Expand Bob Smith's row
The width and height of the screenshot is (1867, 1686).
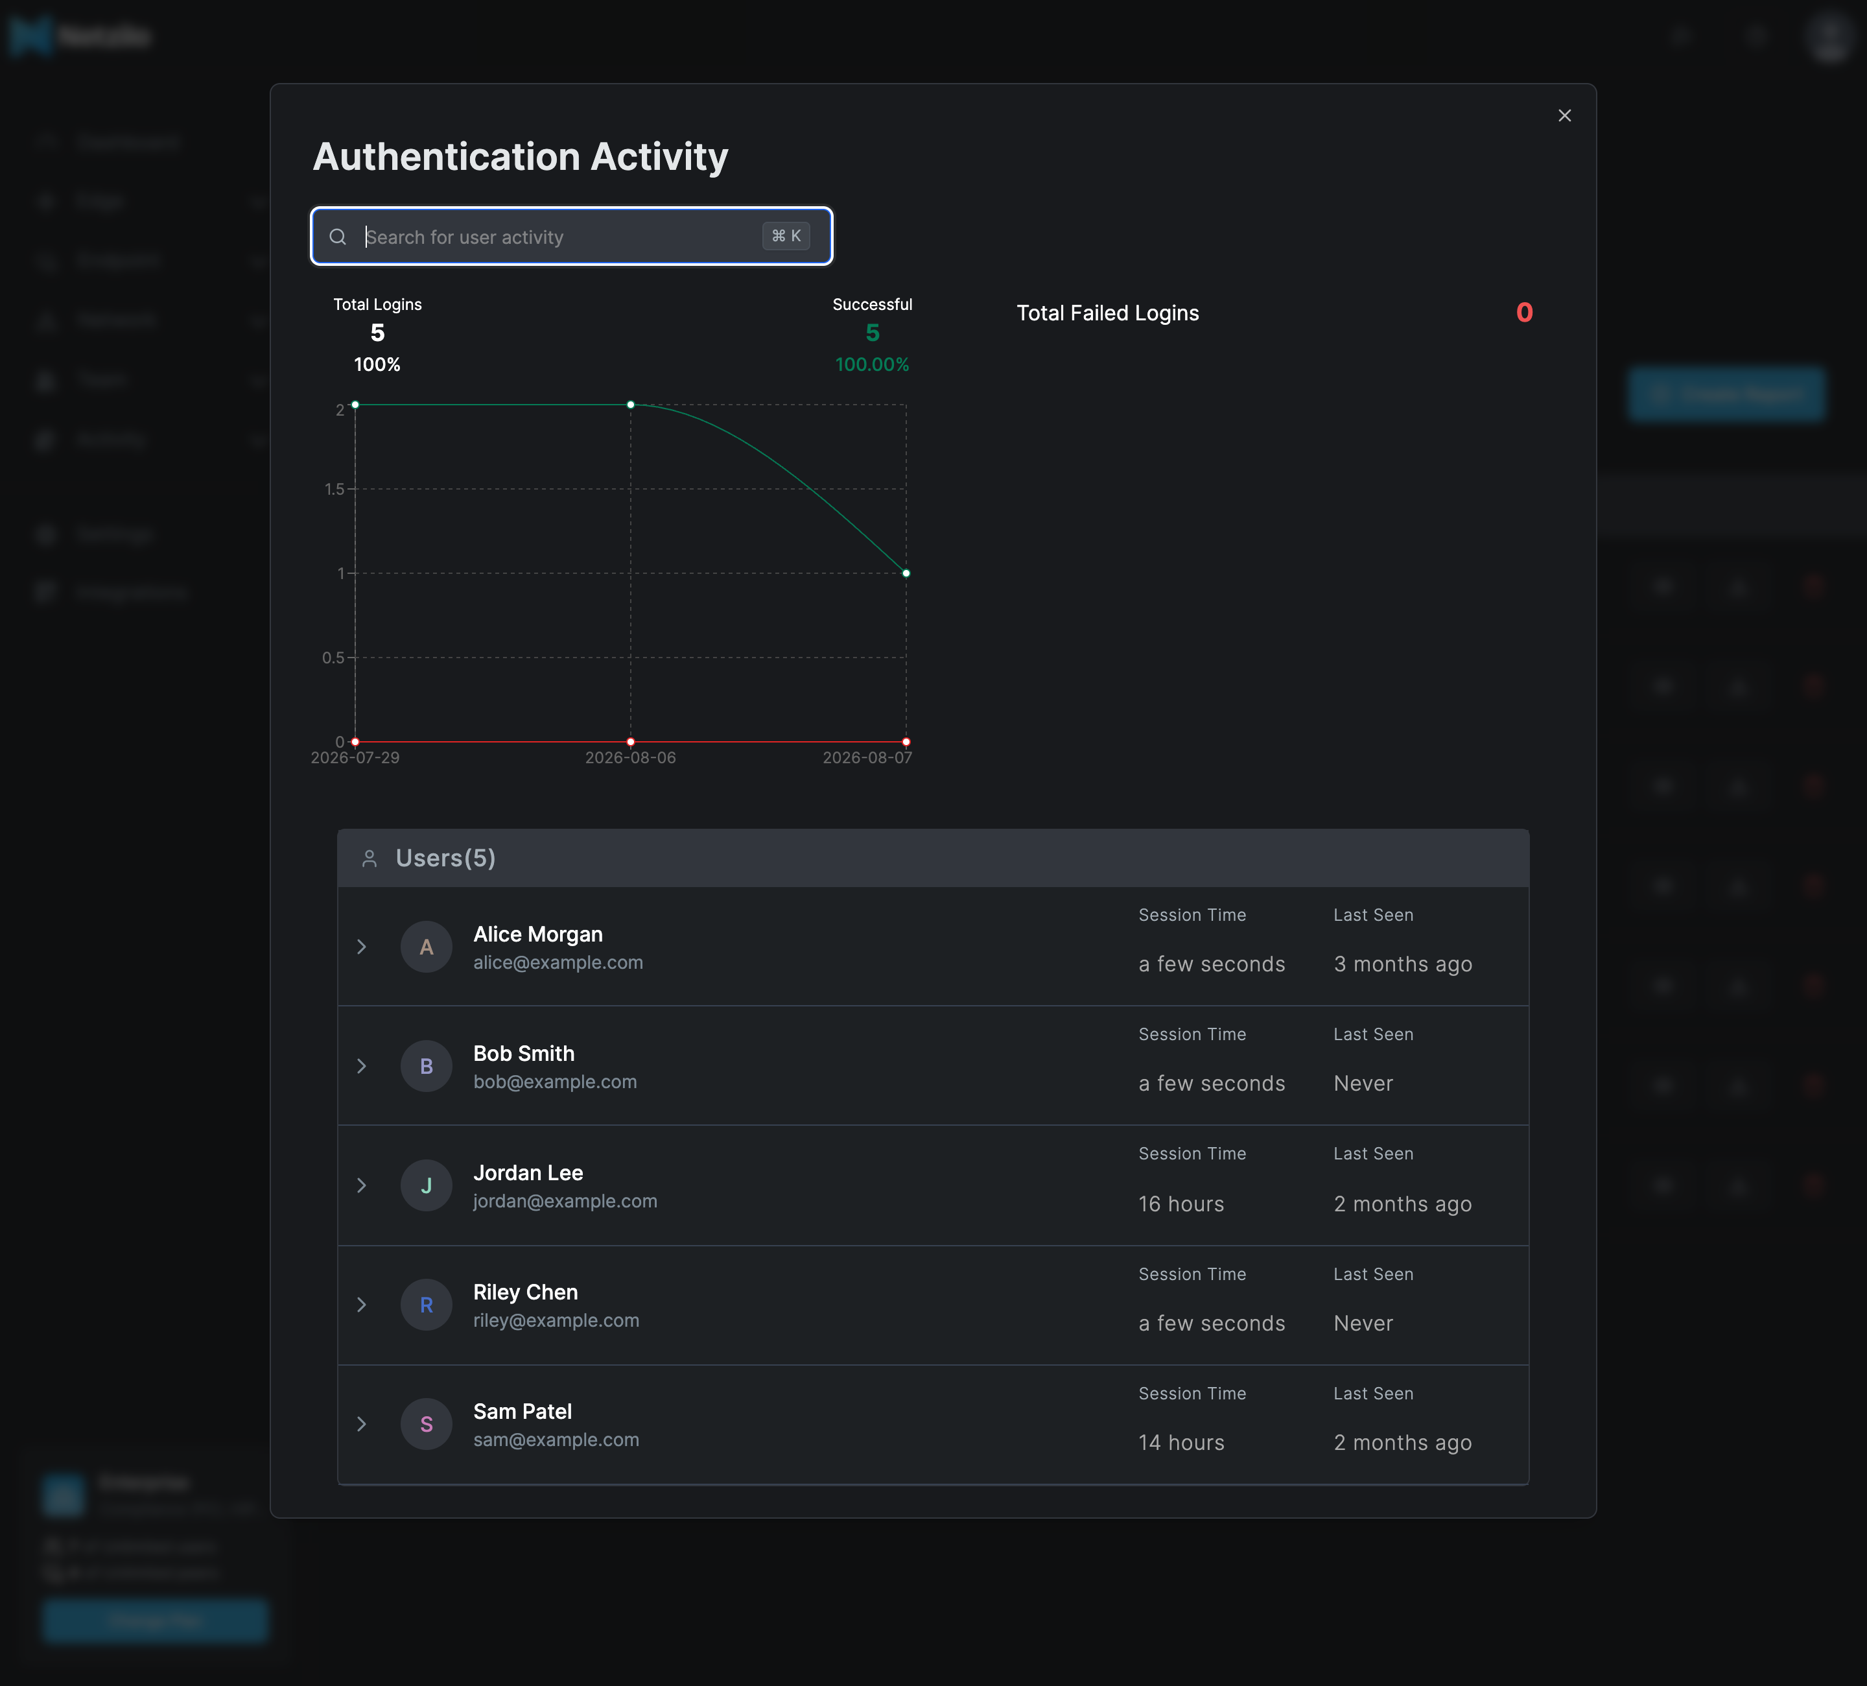pyautogui.click(x=362, y=1066)
